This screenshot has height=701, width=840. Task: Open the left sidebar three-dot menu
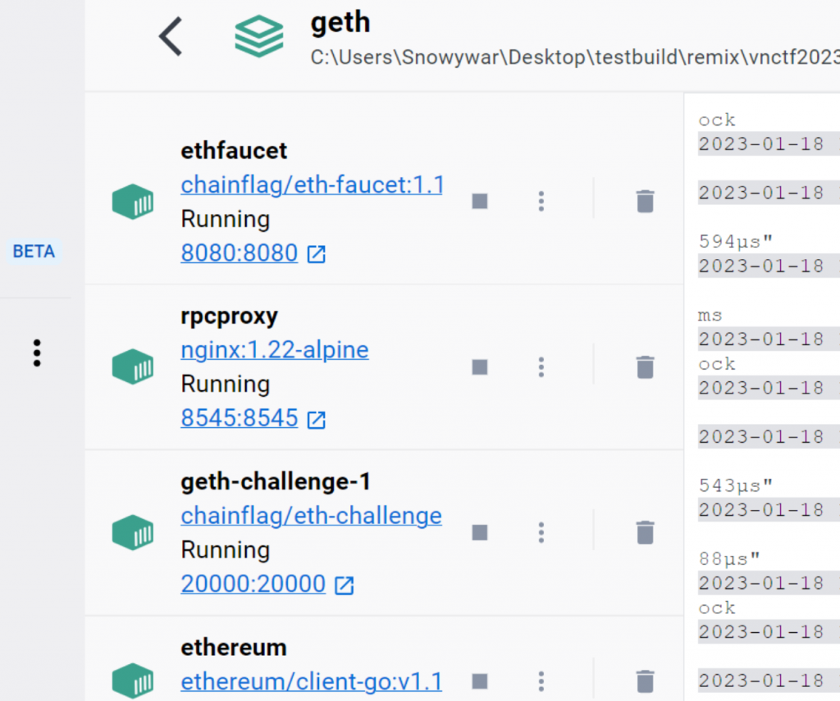pos(37,353)
